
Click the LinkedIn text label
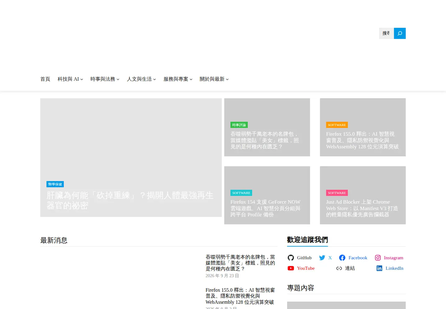[x=394, y=268]
